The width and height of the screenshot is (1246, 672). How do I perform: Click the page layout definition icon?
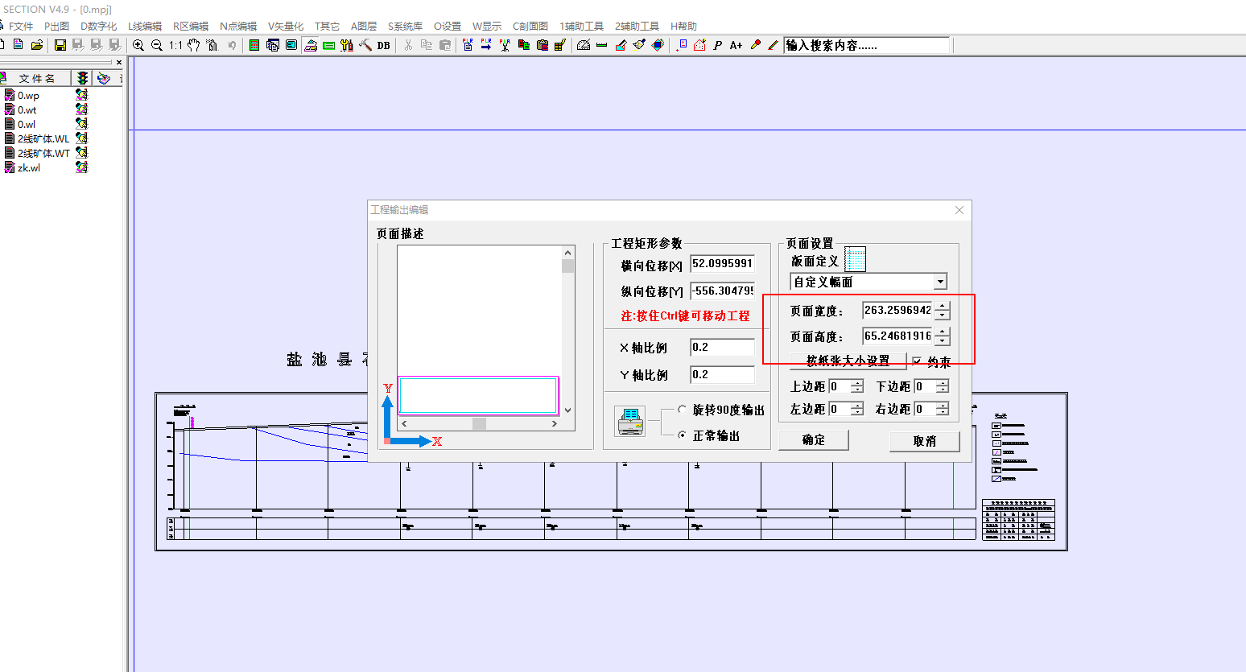[855, 259]
